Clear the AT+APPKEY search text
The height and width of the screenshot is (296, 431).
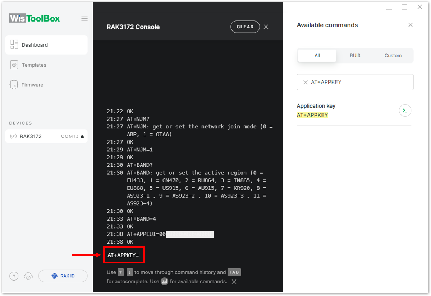point(306,82)
